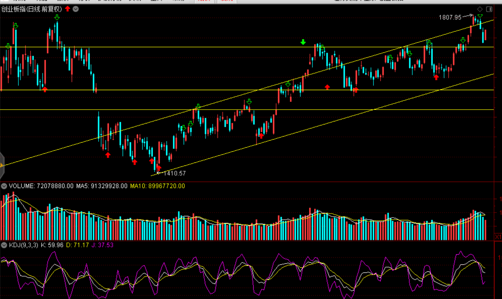502x299 pixels.
Task: Click the red buy arrow near the 1410.57 low
Action: [x=159, y=167]
